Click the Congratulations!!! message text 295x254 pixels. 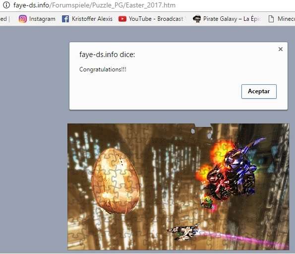pos(103,69)
